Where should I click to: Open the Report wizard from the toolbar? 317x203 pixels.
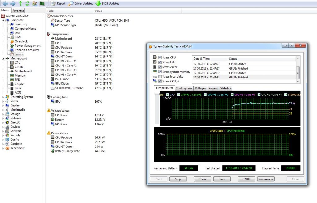[58, 3]
